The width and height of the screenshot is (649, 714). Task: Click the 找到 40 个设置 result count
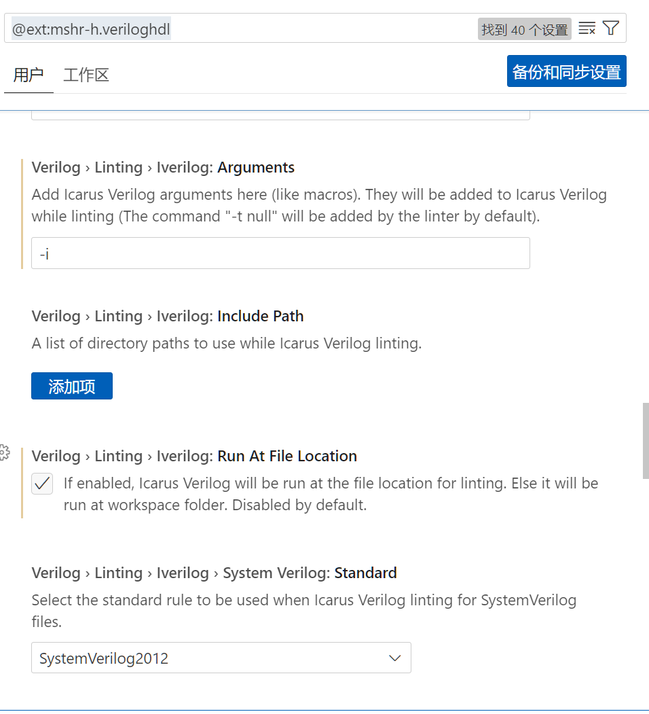524,29
